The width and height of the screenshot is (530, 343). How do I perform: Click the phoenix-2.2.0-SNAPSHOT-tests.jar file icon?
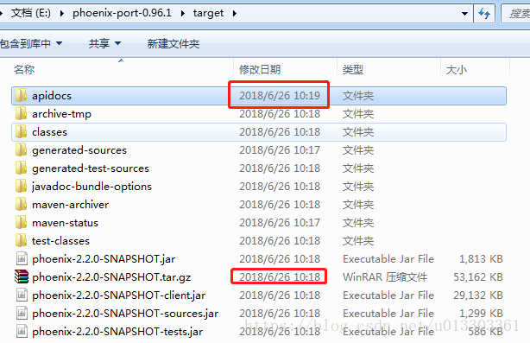pyautogui.click(x=22, y=331)
